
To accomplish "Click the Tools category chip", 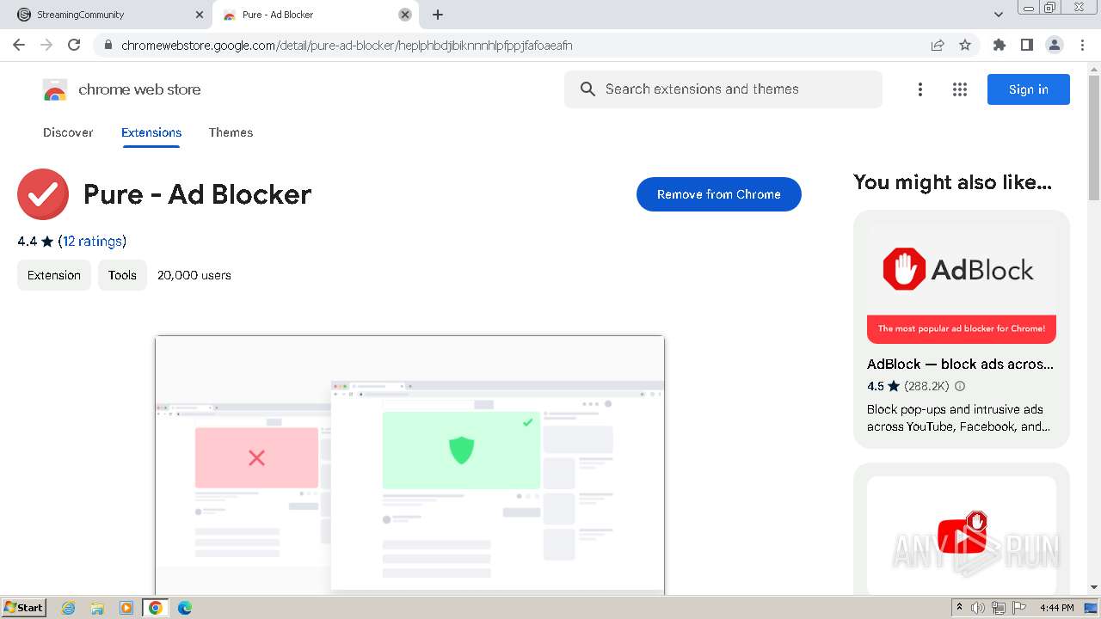I will click(x=122, y=275).
